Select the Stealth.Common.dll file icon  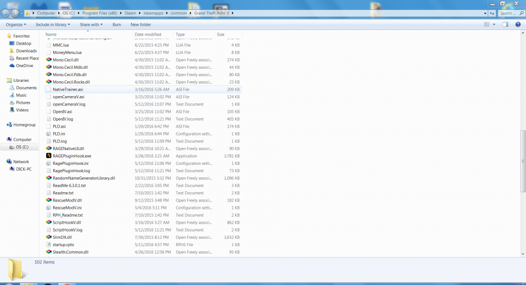48,252
